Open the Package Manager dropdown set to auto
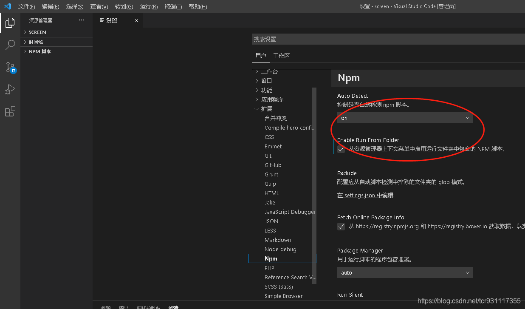 (405, 272)
